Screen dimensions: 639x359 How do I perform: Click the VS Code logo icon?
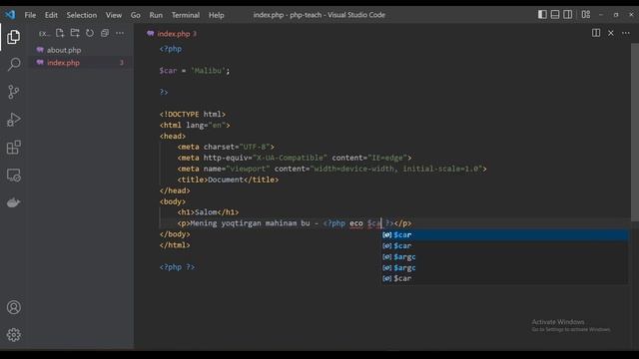tap(10, 15)
